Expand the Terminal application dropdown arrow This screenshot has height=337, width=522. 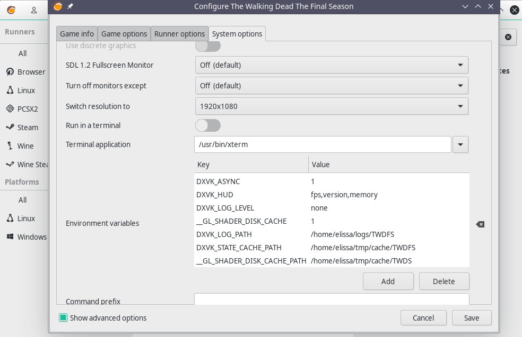click(460, 144)
